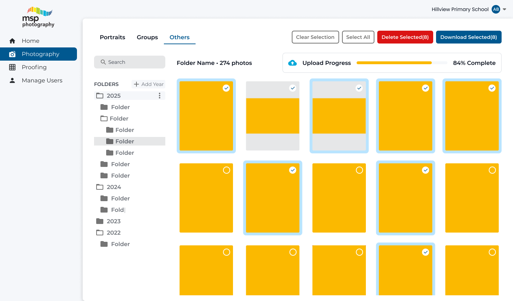Collapse the 2024 year folder
This screenshot has height=301, width=513.
100,187
